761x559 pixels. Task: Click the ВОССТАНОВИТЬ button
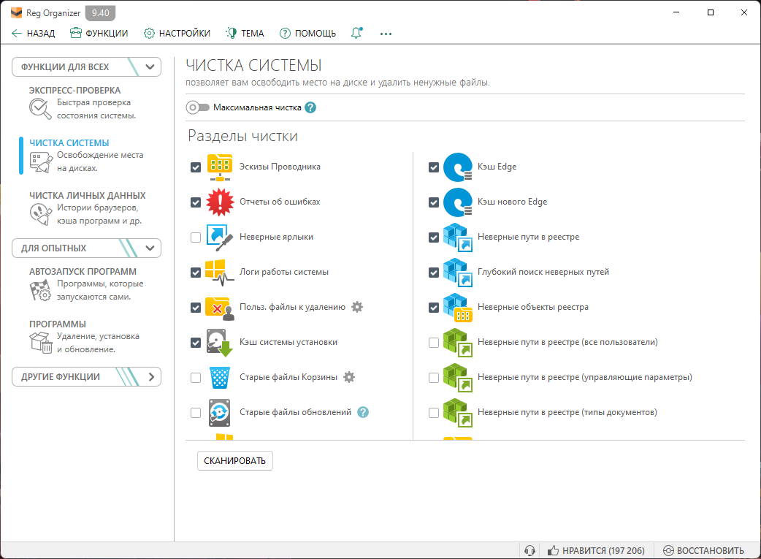[703, 550]
